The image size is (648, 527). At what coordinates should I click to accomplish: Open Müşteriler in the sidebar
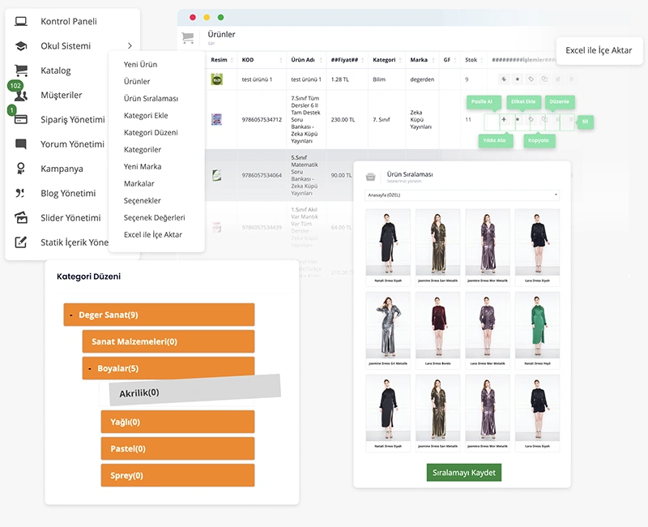(62, 95)
